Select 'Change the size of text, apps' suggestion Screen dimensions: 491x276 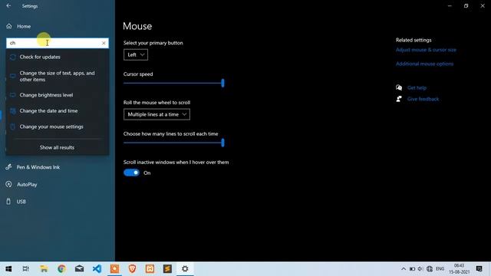point(57,76)
